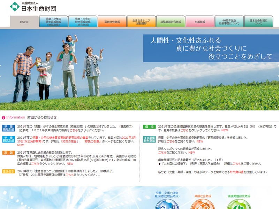
Task: Open こちら link in 環境問題研究助成 notice
Action: tap(184, 130)
